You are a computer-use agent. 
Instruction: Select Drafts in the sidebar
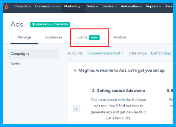tap(15, 64)
